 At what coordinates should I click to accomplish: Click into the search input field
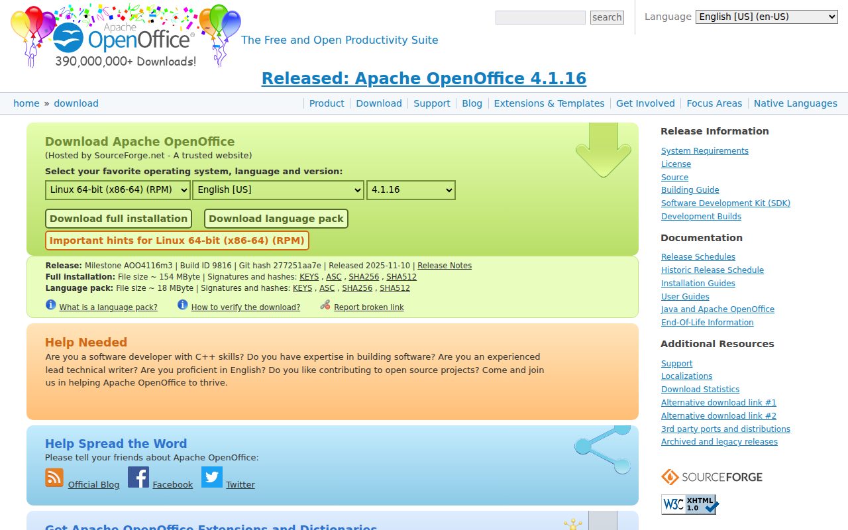pos(541,17)
